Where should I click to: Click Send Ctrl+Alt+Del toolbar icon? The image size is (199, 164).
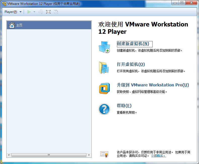41,12
